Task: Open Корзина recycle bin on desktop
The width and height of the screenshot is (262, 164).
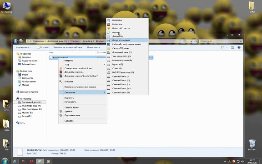Action: [x=252, y=145]
